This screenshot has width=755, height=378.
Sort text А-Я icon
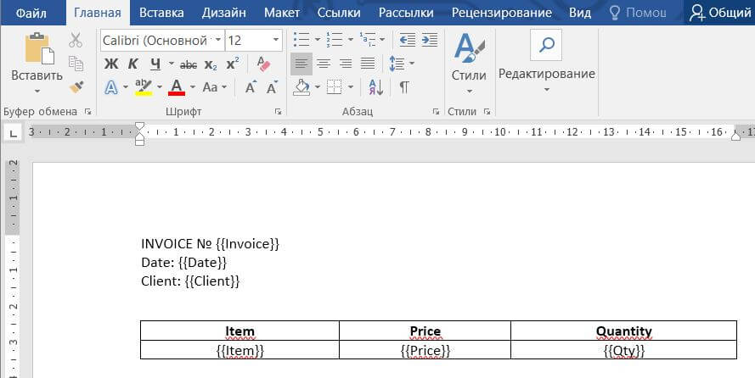point(376,87)
